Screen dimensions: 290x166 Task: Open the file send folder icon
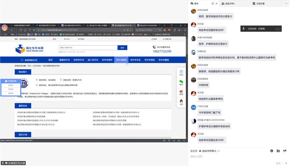[278, 151]
